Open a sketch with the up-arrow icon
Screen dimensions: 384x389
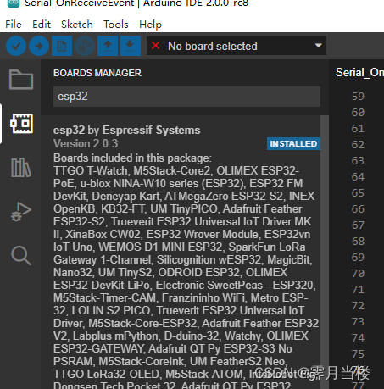pos(108,46)
